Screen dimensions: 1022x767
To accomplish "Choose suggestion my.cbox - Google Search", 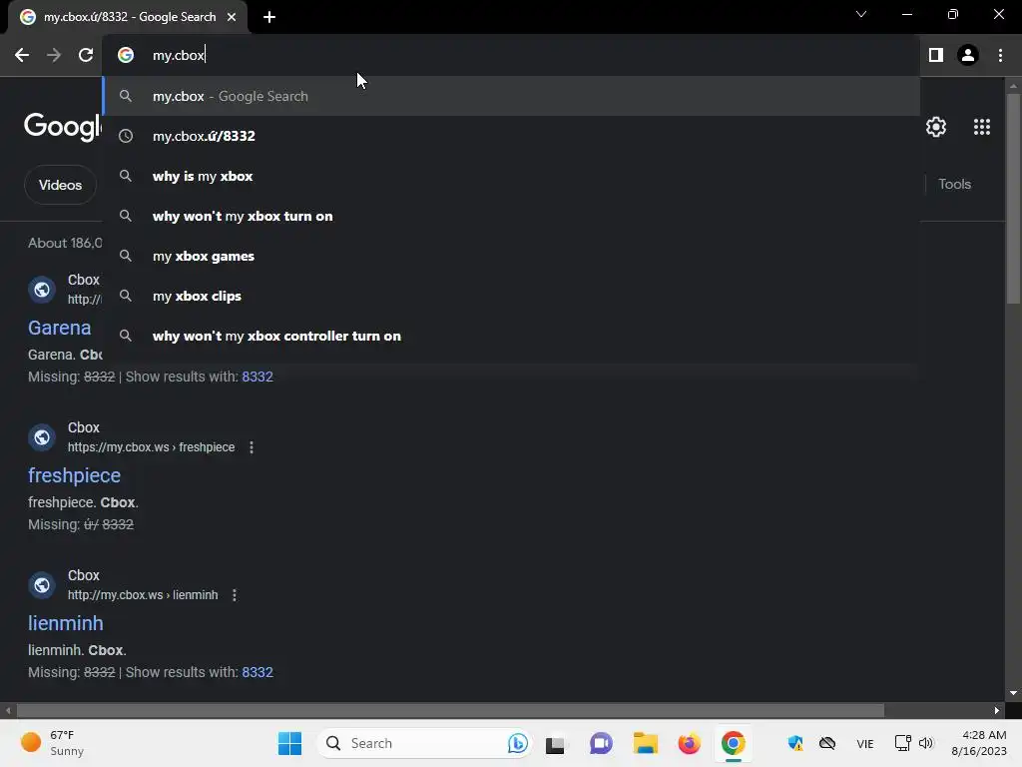I will pyautogui.click(x=511, y=96).
